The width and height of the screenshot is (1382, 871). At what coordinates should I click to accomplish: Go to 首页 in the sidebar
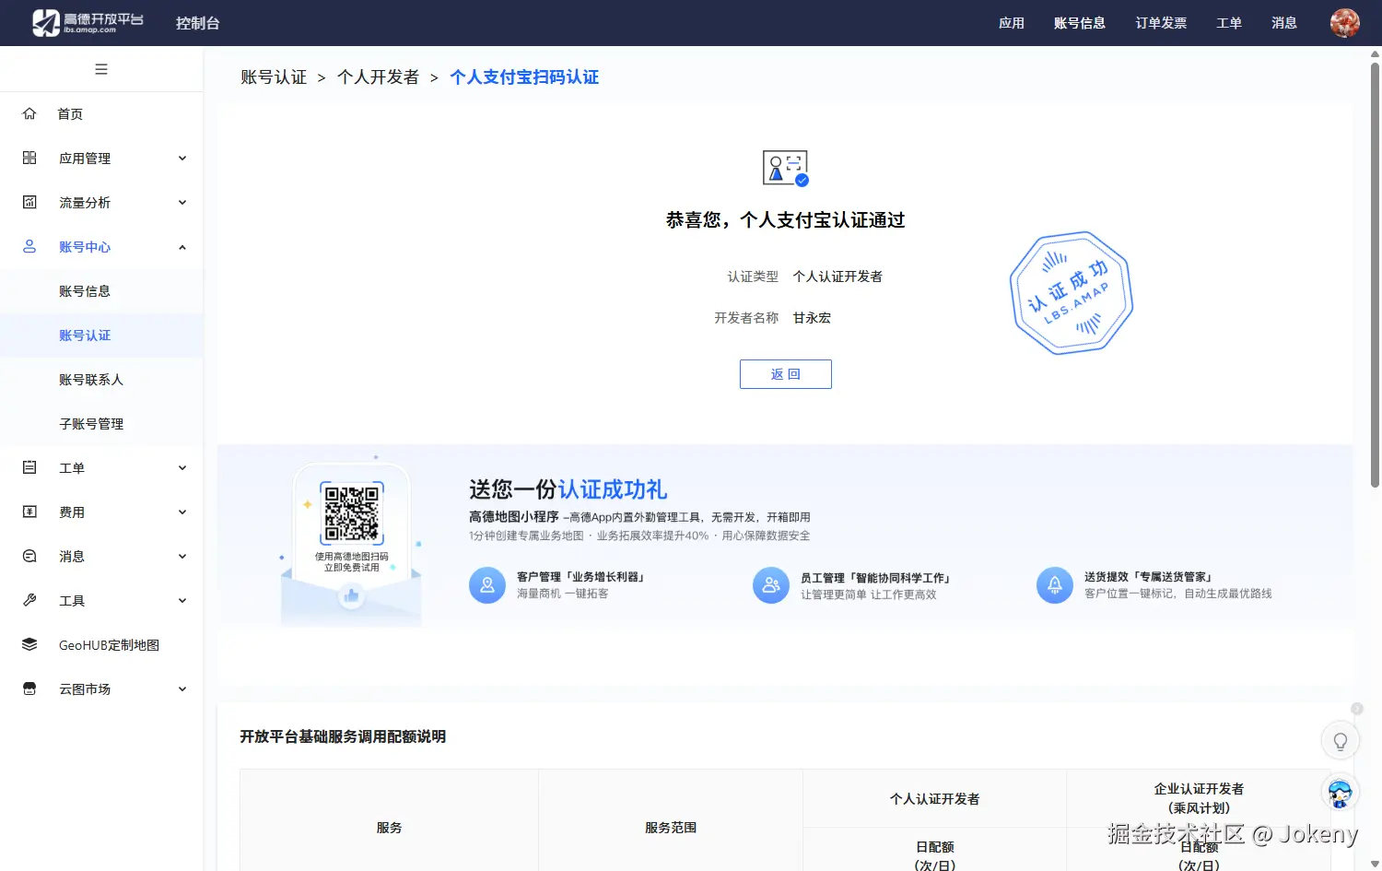point(70,113)
